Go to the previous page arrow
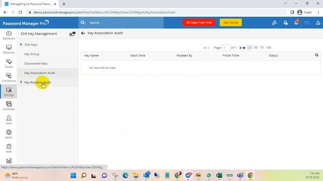Image resolution: width=323 pixels, height=181 pixels. [208, 48]
